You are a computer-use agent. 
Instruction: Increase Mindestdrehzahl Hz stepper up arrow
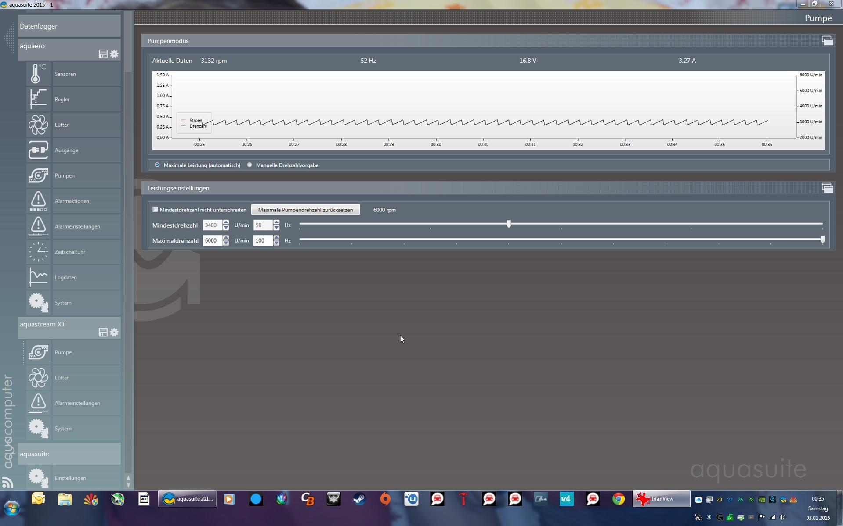(x=276, y=222)
